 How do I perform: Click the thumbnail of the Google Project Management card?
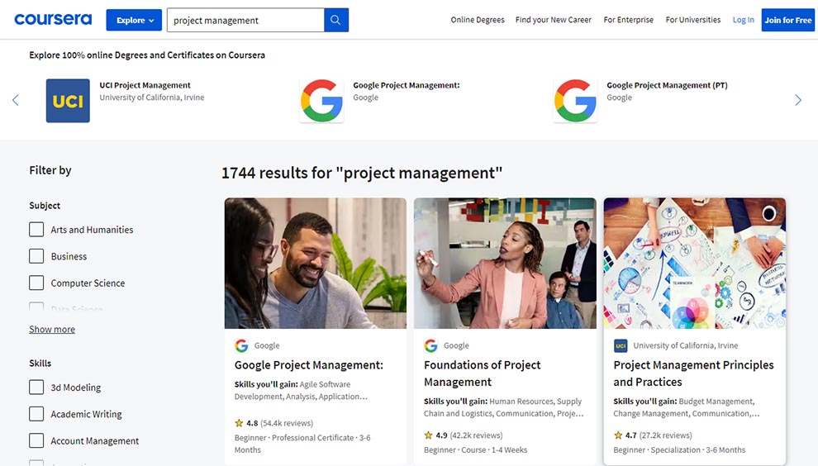click(316, 263)
